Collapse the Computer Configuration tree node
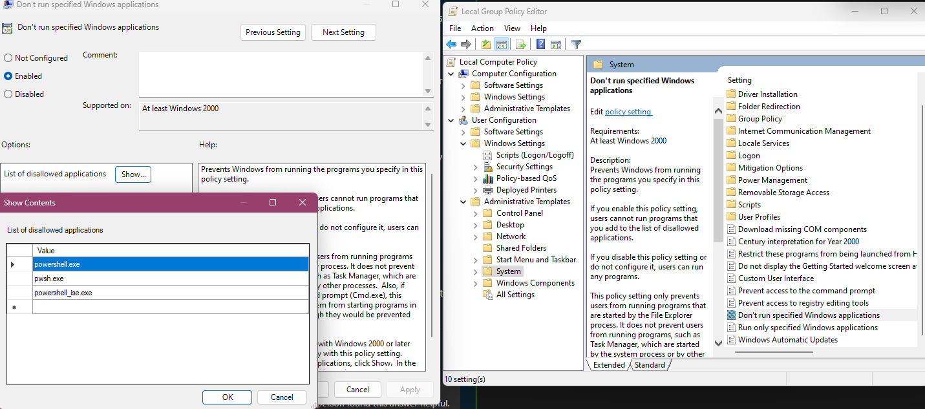The width and height of the screenshot is (925, 409). tap(451, 74)
